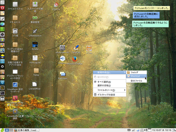Open the 電源管理 desktop icon

35,18
